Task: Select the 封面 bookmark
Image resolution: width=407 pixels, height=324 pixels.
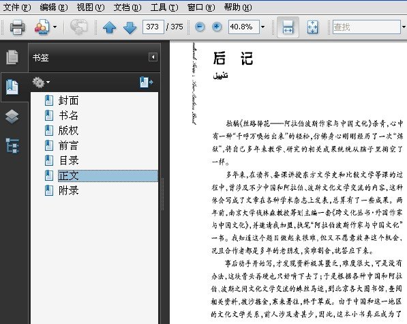Action: click(69, 100)
